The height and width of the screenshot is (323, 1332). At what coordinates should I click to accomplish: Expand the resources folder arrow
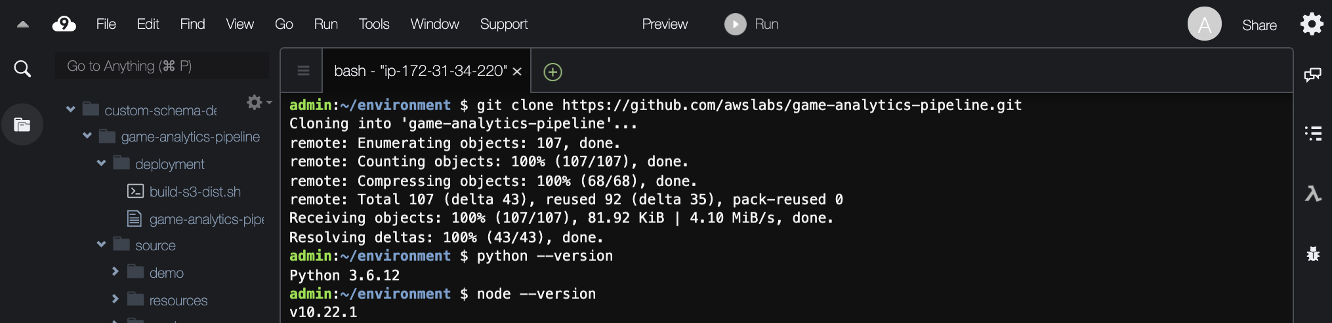[x=115, y=299]
